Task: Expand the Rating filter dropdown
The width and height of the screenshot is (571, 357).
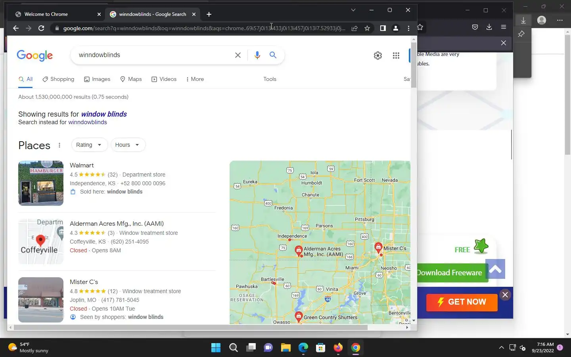Action: [x=89, y=145]
